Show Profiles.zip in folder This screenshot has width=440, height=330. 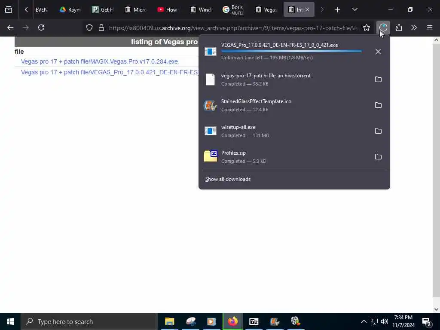click(378, 157)
